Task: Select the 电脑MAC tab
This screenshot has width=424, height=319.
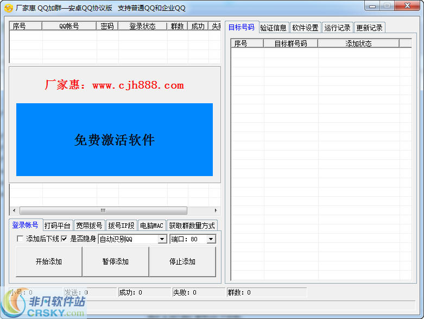Action: pos(151,226)
